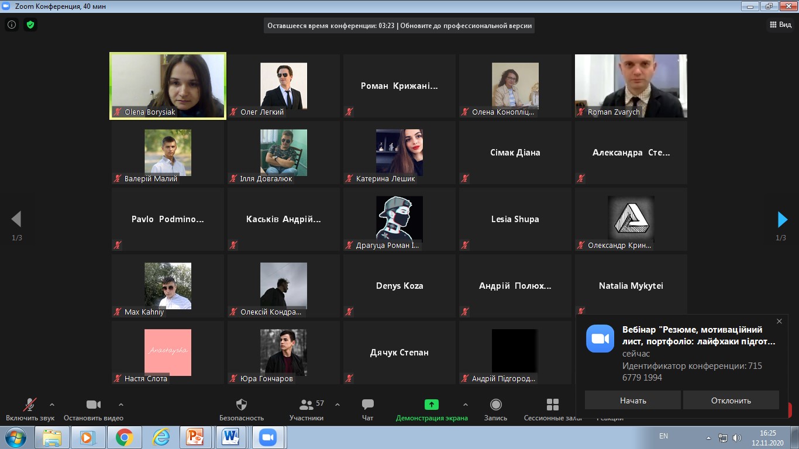Open the Чат chat panel
Screen dimensions: 799x449
[x=368, y=410]
